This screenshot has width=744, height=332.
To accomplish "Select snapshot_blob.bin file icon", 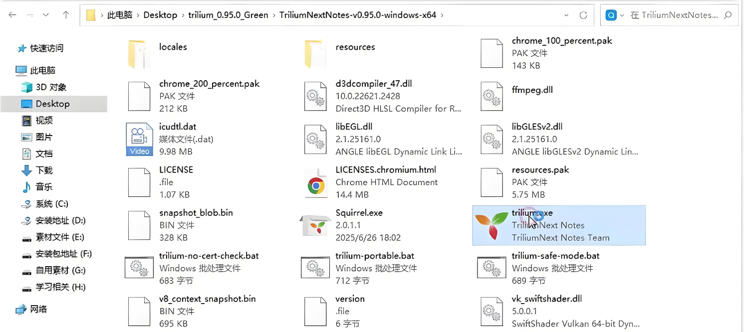I will 139,225.
